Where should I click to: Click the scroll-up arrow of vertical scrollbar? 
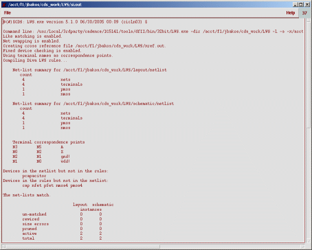(309, 21)
